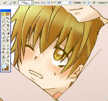Select the Red Eye Brush tool
Viewport: 108px width, 101px height.
click(x=8, y=41)
